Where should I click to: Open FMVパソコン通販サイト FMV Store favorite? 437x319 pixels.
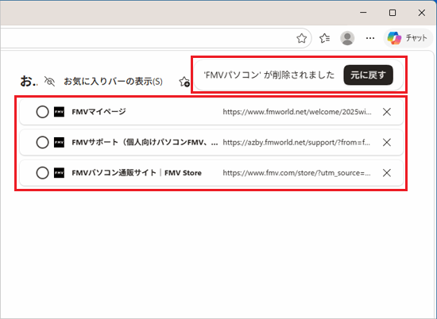pyautogui.click(x=211, y=173)
